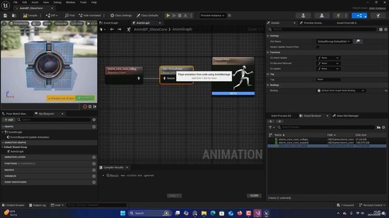
Task: Select Event Blueprint Update Animation item
Action: click(30, 137)
